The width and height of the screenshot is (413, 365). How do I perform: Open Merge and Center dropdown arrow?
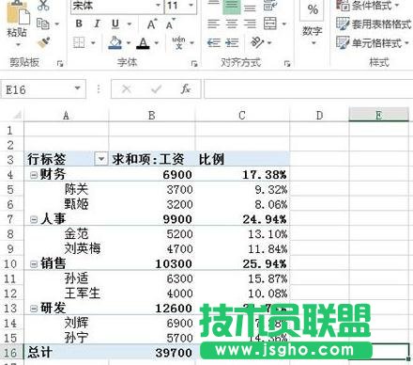coord(284,24)
